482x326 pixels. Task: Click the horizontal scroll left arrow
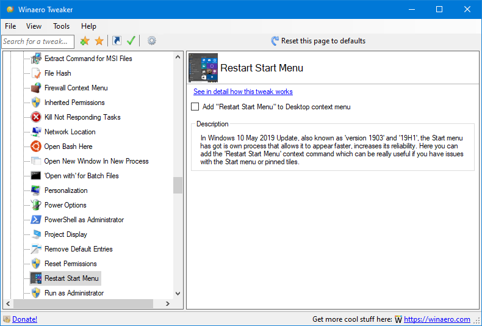(x=8, y=303)
